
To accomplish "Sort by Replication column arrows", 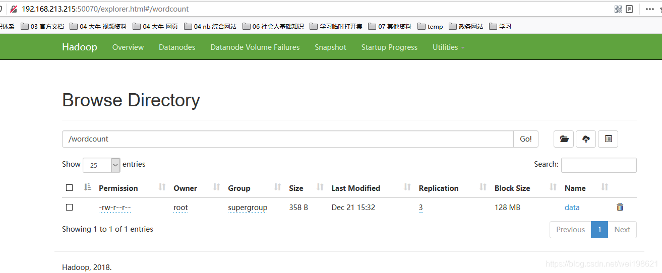I will coord(483,187).
